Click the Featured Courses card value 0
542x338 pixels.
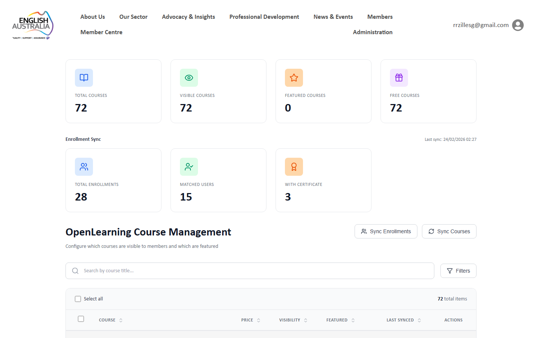tap(288, 108)
